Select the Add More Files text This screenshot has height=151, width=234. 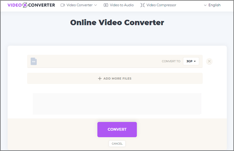[x=117, y=79]
